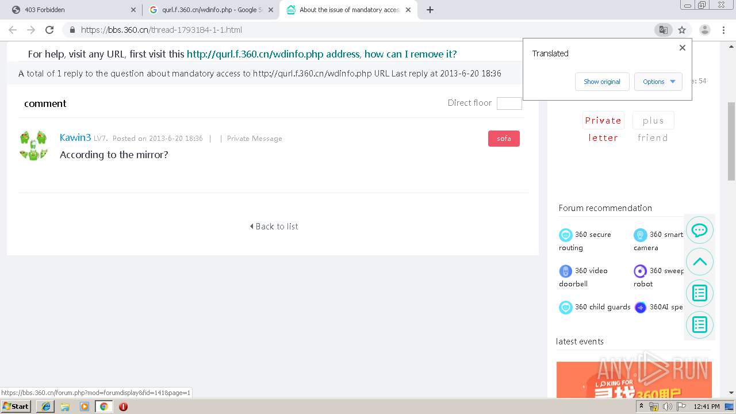
Task: Open media player from taskbar
Action: (85, 407)
